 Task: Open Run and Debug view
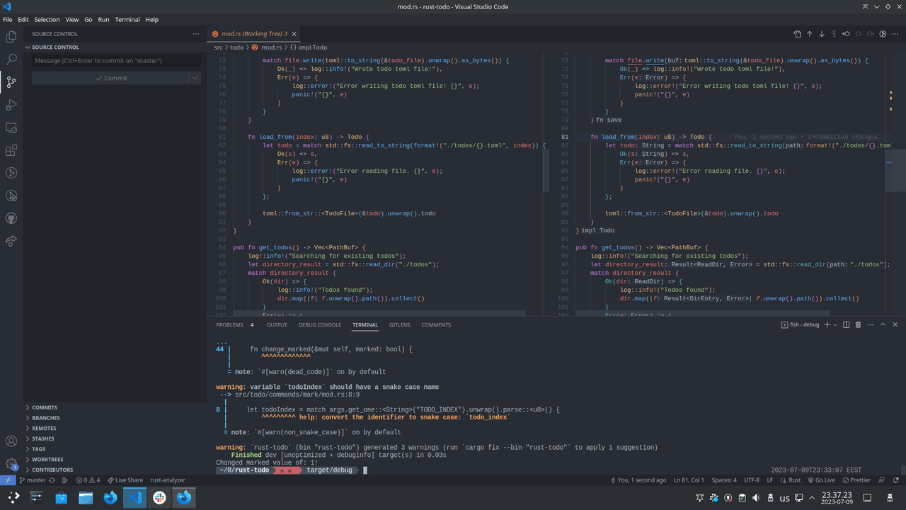(11, 105)
